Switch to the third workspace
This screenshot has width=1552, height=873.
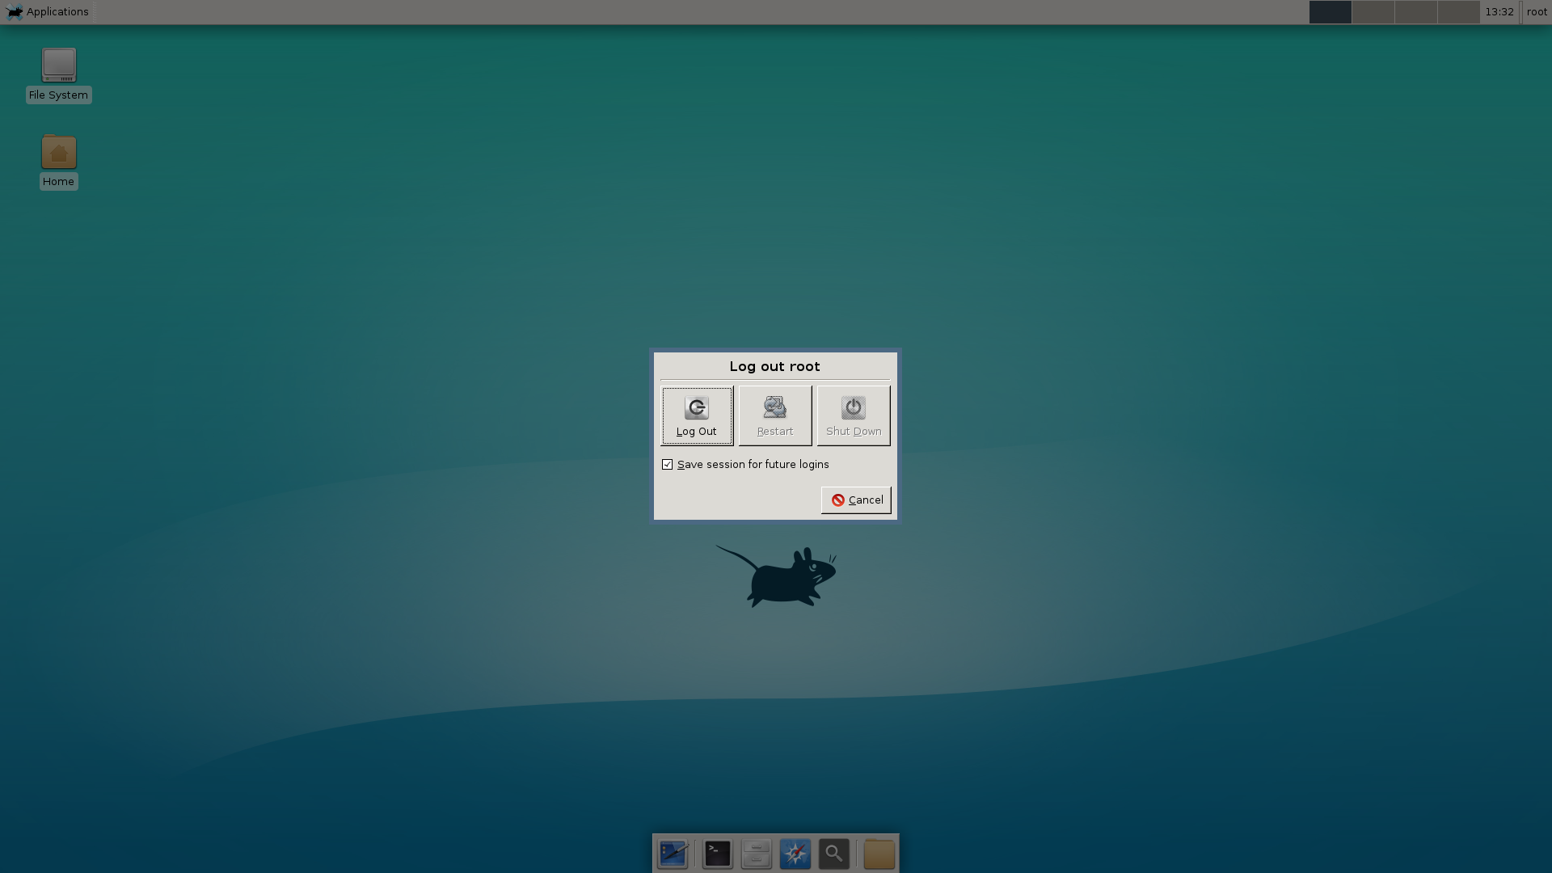(1415, 11)
